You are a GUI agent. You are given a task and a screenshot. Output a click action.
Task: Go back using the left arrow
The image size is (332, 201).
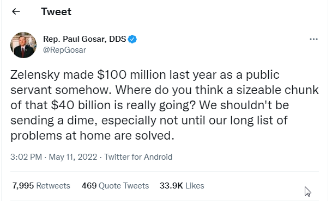point(16,11)
